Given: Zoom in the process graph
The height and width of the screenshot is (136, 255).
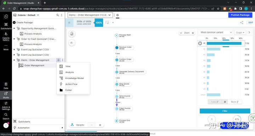Looking at the screenshot, I should click(x=193, y=33).
